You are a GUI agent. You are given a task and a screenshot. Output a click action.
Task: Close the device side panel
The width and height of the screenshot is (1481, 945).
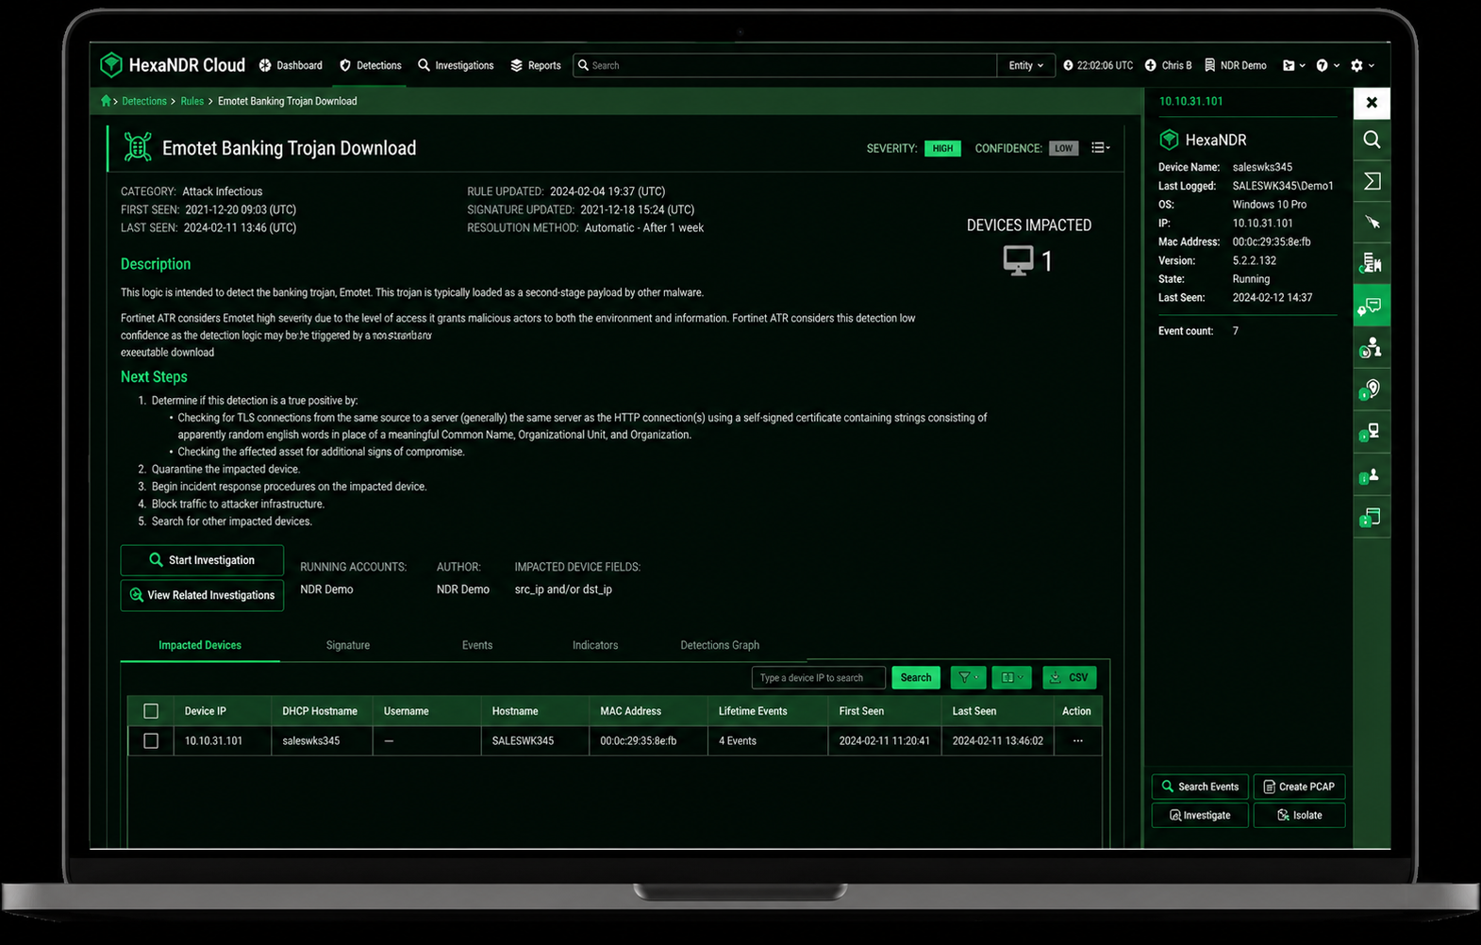click(x=1372, y=103)
